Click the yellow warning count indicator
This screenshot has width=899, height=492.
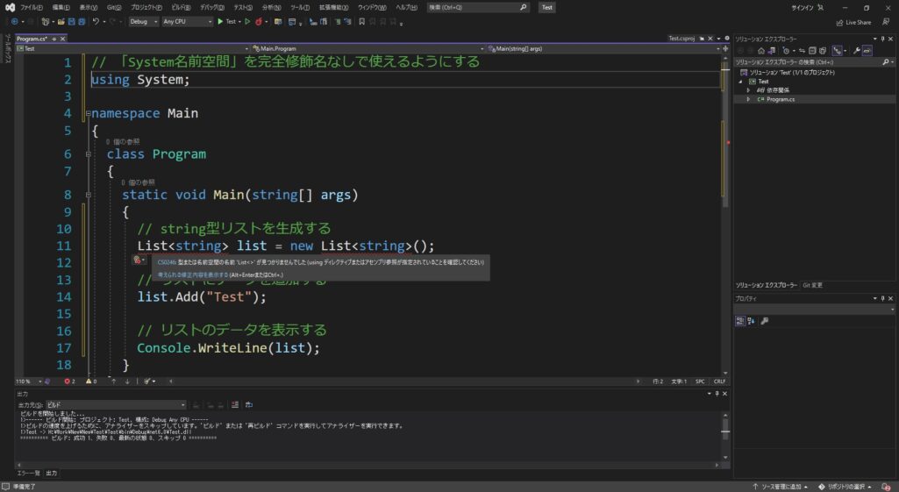click(91, 381)
